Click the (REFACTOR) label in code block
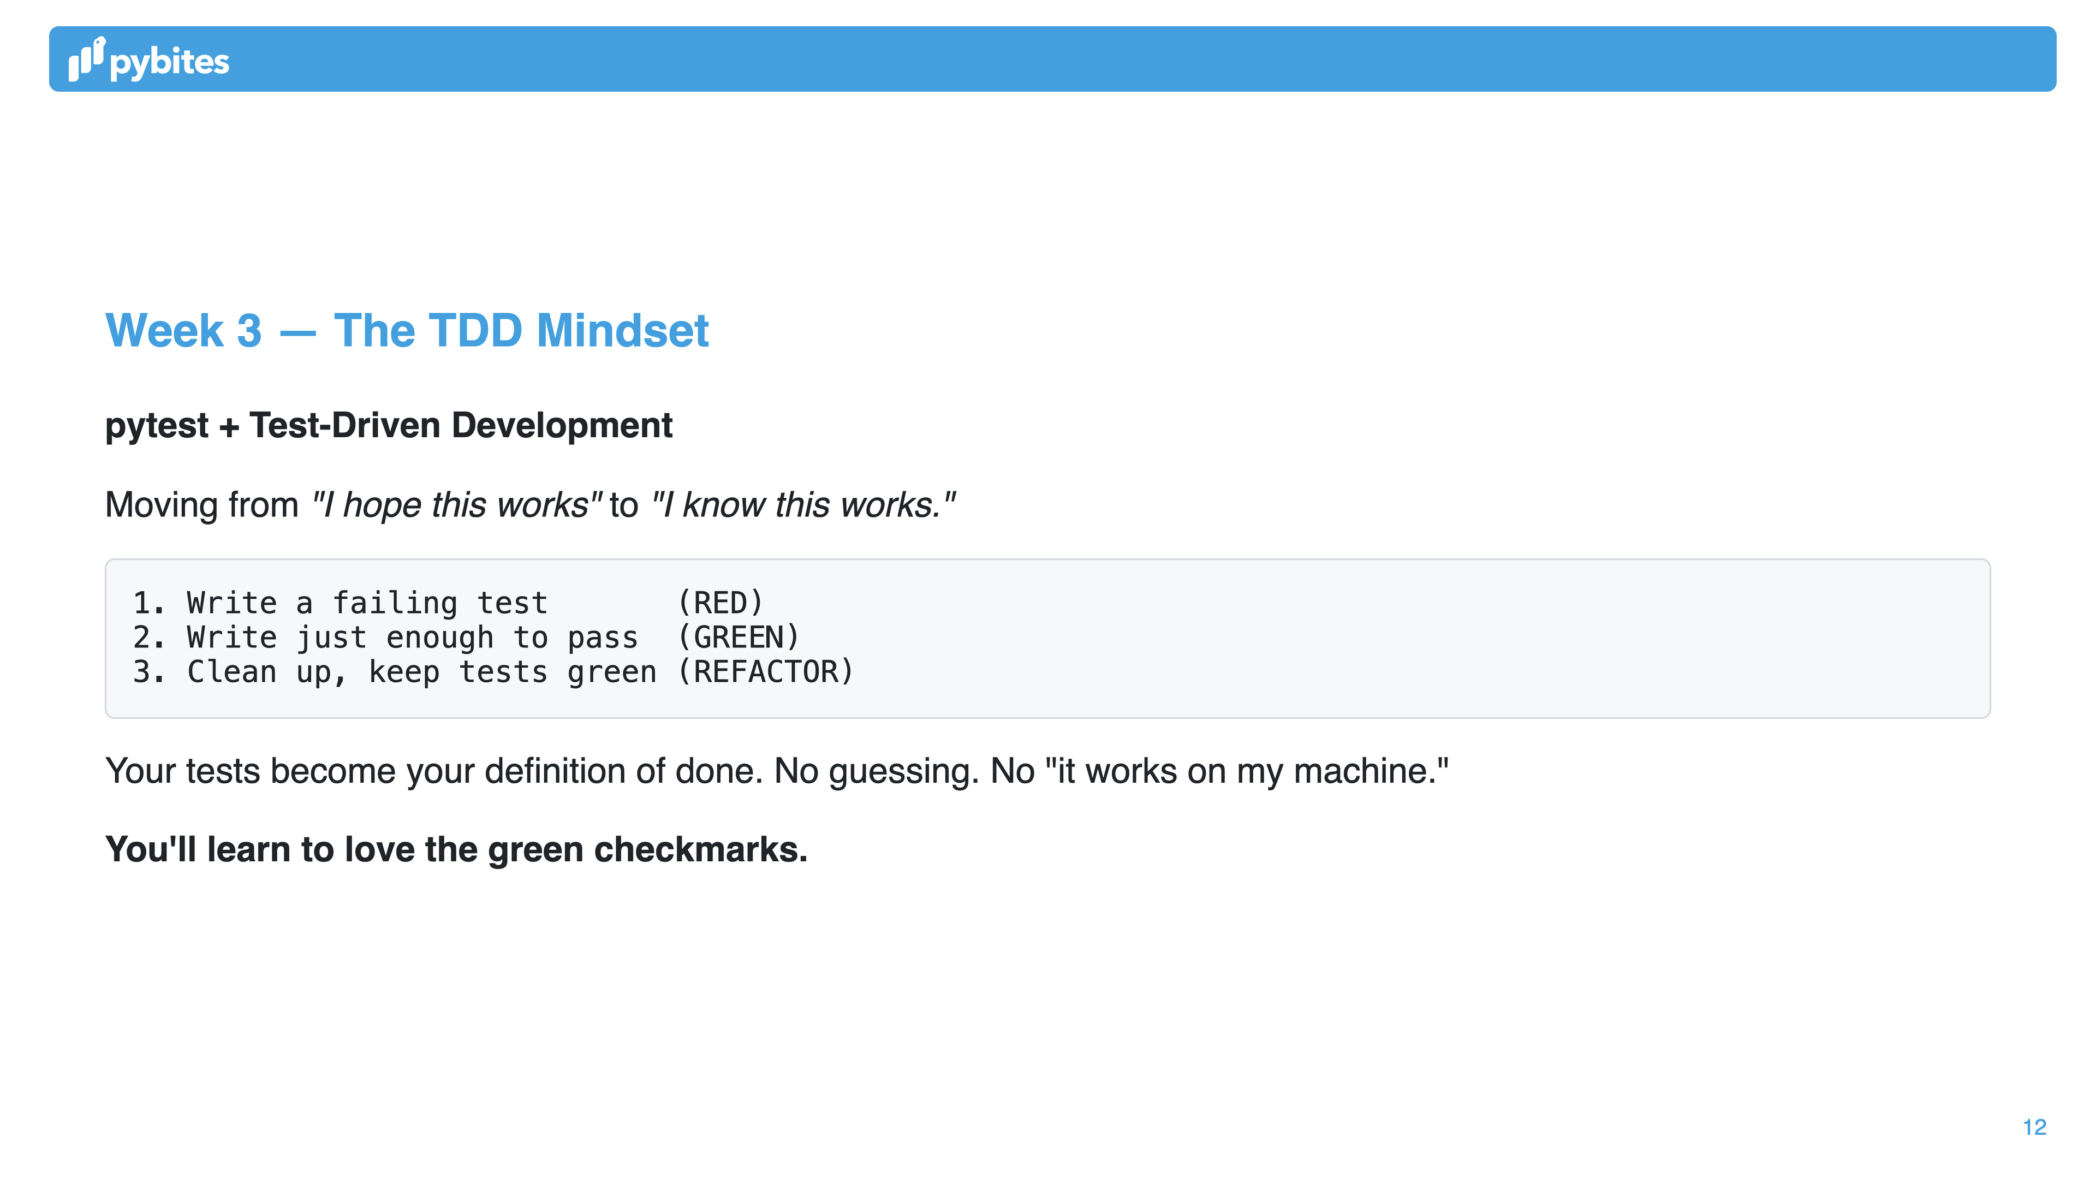This screenshot has width=2096, height=1179. tap(766, 672)
